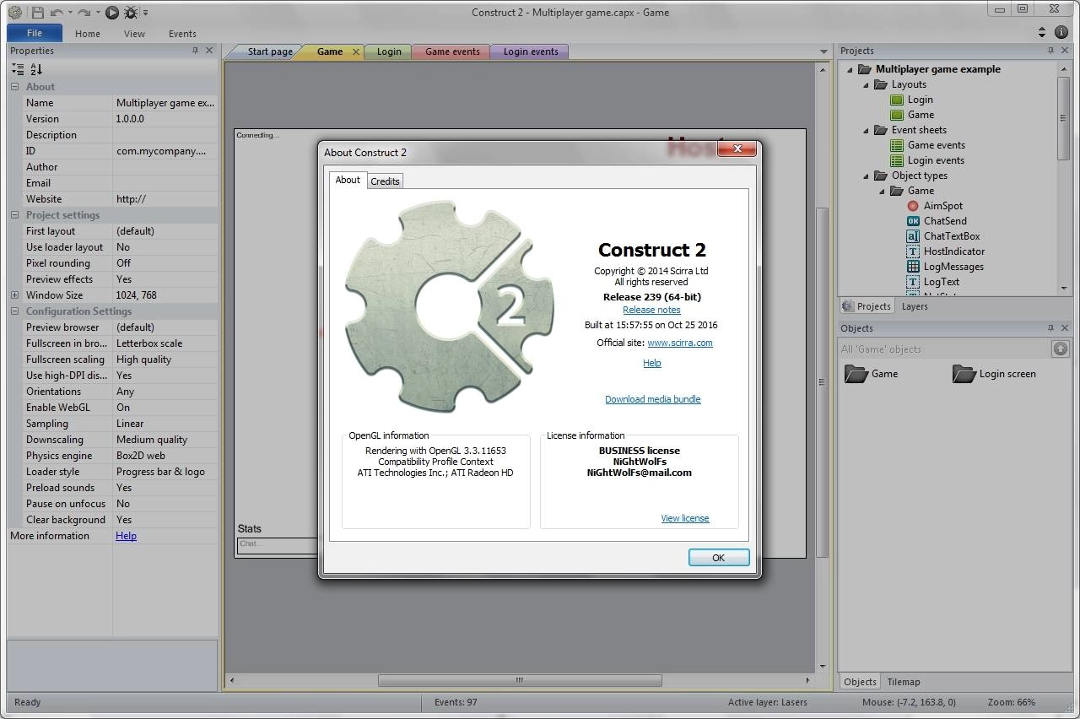Sort properties alphabetically with A-Z icon
This screenshot has width=1080, height=719.
tap(35, 69)
